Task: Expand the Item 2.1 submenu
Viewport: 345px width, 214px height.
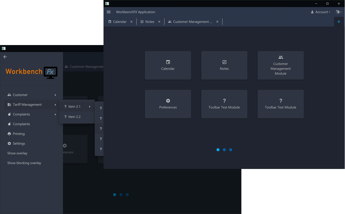Action: click(x=74, y=106)
